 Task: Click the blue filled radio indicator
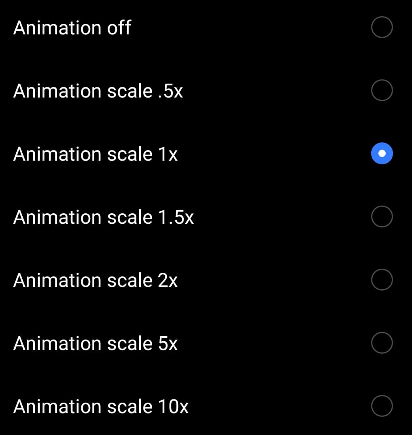(382, 154)
